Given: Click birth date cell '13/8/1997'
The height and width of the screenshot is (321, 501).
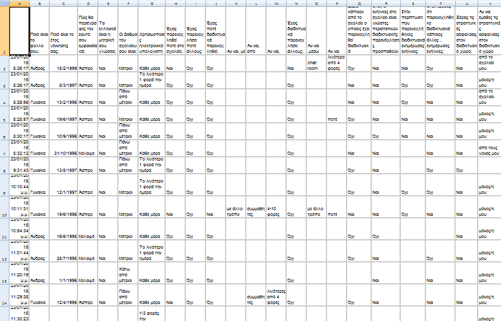Looking at the screenshot, I should [x=63, y=165].
